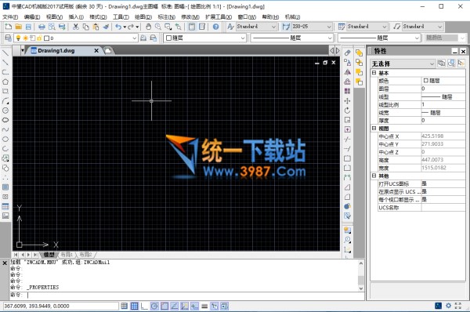Viewport: 470px width, 312px height.
Task: Toggle grid display in the status bar
Action: 134,306
